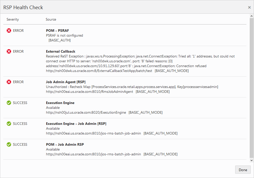Click success icon for Execution Engine - Job Admin

coord(9,124)
